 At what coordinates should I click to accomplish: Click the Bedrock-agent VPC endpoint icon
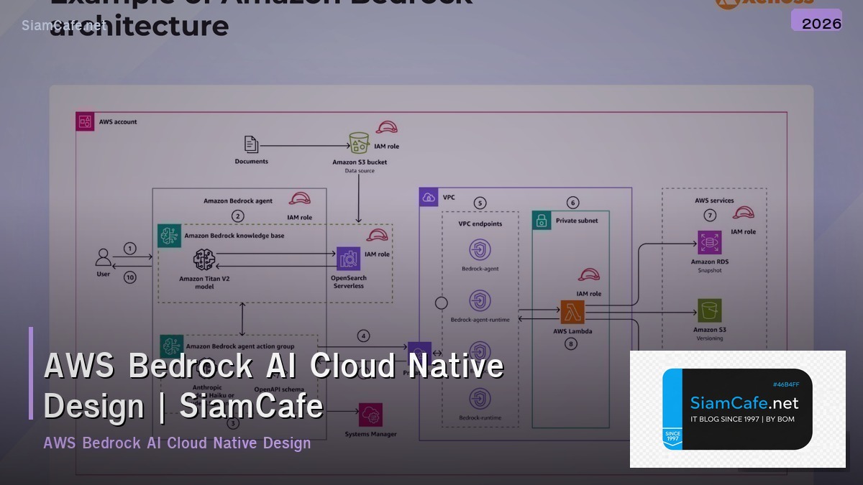coord(480,249)
